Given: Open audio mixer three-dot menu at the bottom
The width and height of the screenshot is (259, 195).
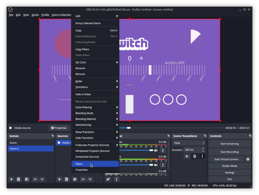Looking at the screenshot, I should [116, 179].
